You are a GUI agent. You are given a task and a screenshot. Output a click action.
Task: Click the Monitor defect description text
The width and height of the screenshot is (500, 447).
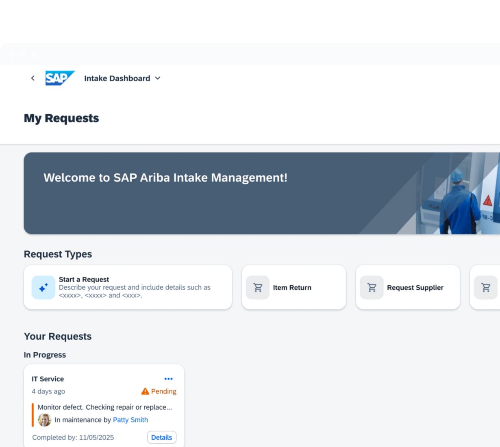(104, 407)
